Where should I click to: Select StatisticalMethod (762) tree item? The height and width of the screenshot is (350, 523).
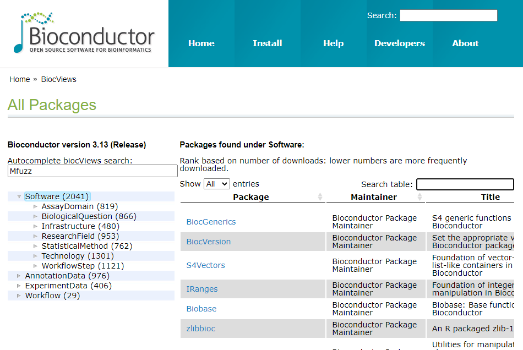[x=87, y=246]
